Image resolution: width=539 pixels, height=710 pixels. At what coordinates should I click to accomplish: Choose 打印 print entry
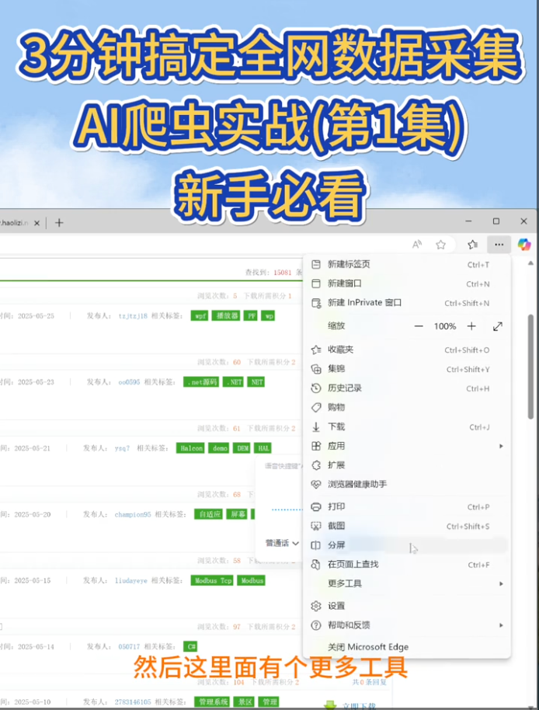point(406,506)
